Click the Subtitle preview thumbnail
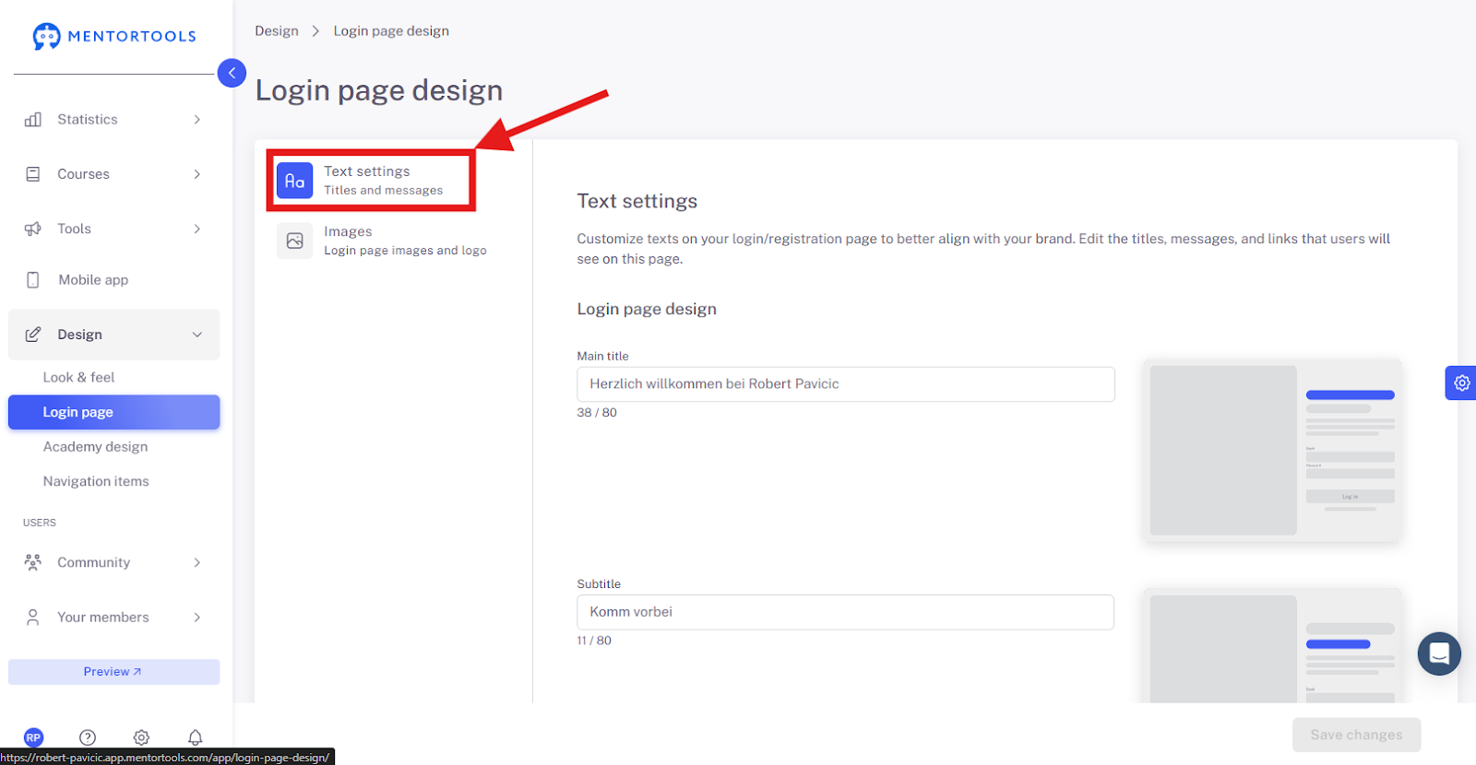Screen dimensions: 1476x765 point(1272,645)
